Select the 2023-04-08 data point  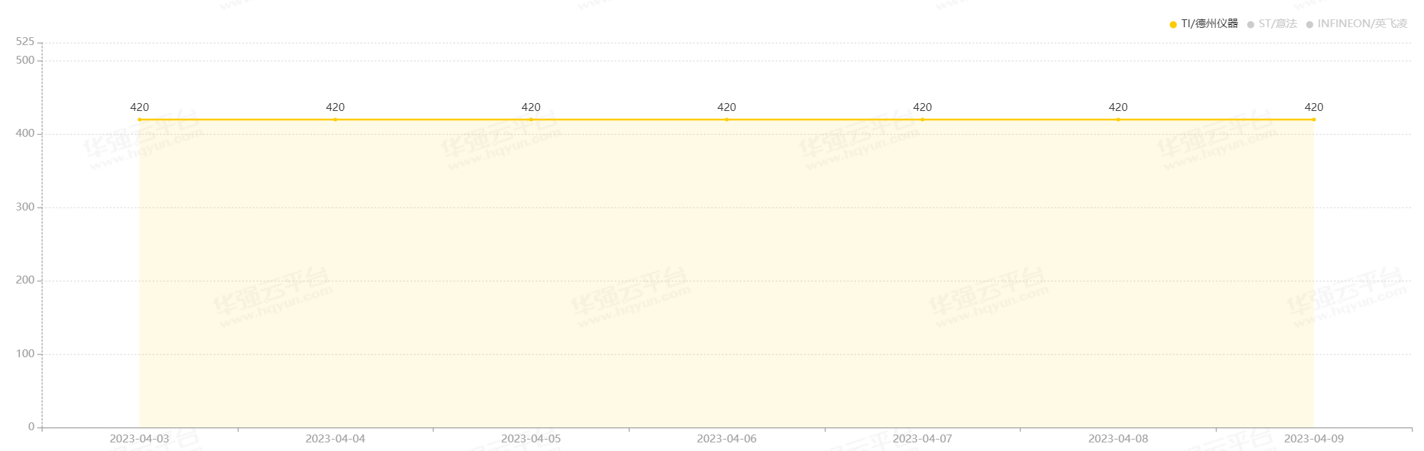1118,120
